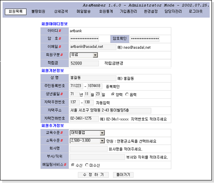This screenshot has width=214, height=183.
Task: Focus the 암호확인 password confirmation field
Action: (x=145, y=39)
